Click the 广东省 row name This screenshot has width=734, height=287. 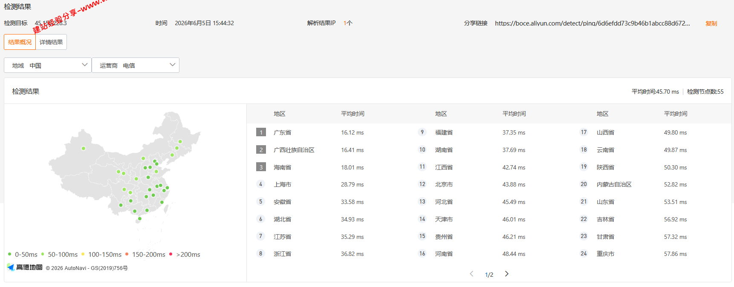tap(282, 132)
